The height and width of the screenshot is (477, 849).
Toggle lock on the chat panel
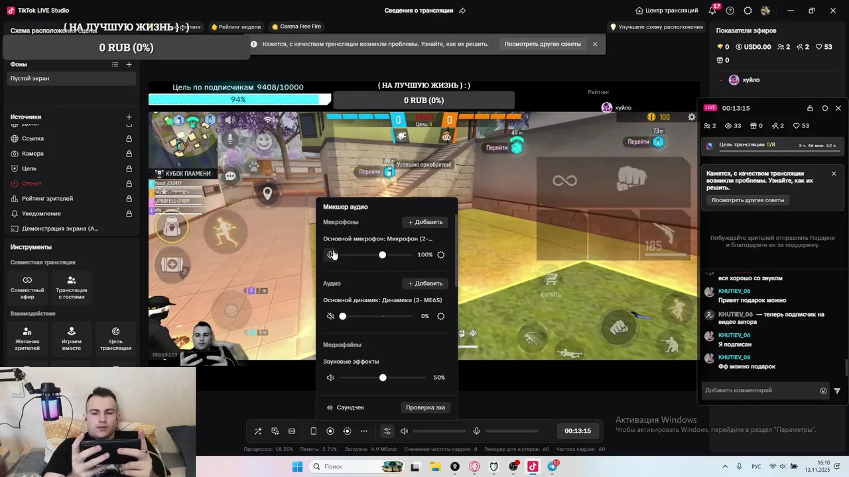tap(810, 108)
